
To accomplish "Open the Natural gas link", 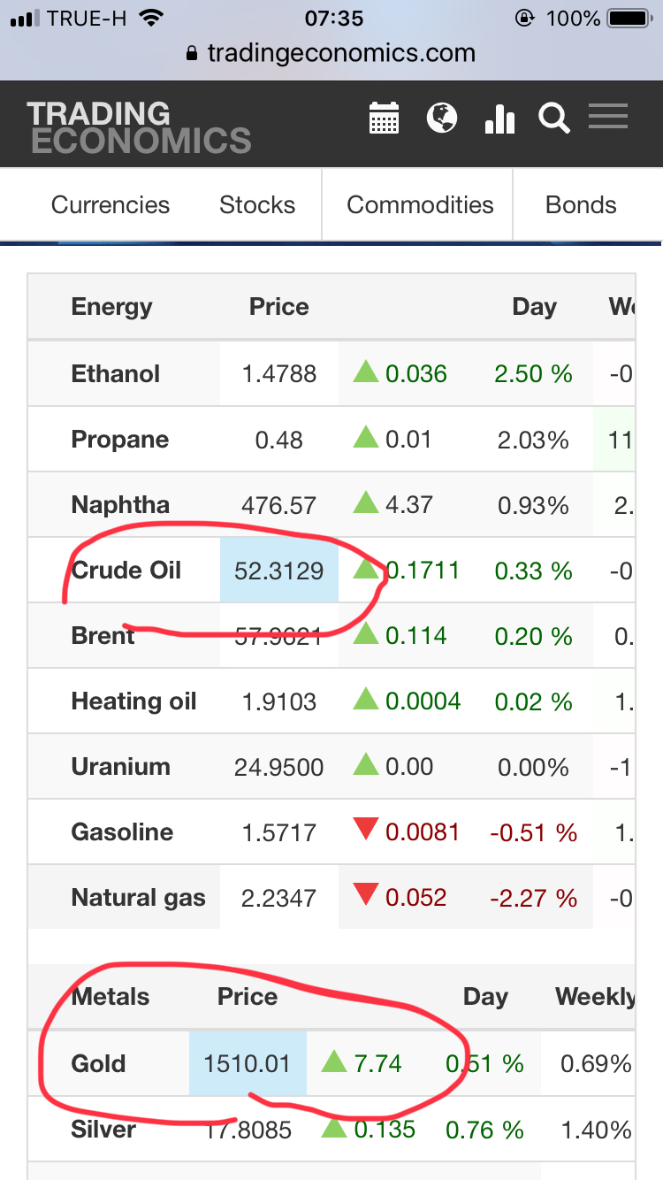I will pos(138,898).
